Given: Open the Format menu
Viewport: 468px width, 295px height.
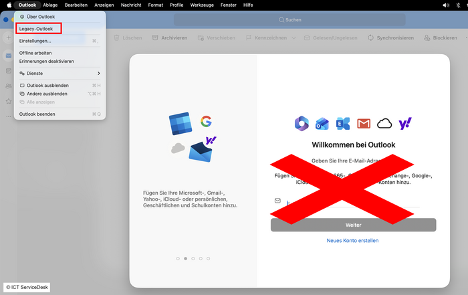Looking at the screenshot, I should 156,5.
